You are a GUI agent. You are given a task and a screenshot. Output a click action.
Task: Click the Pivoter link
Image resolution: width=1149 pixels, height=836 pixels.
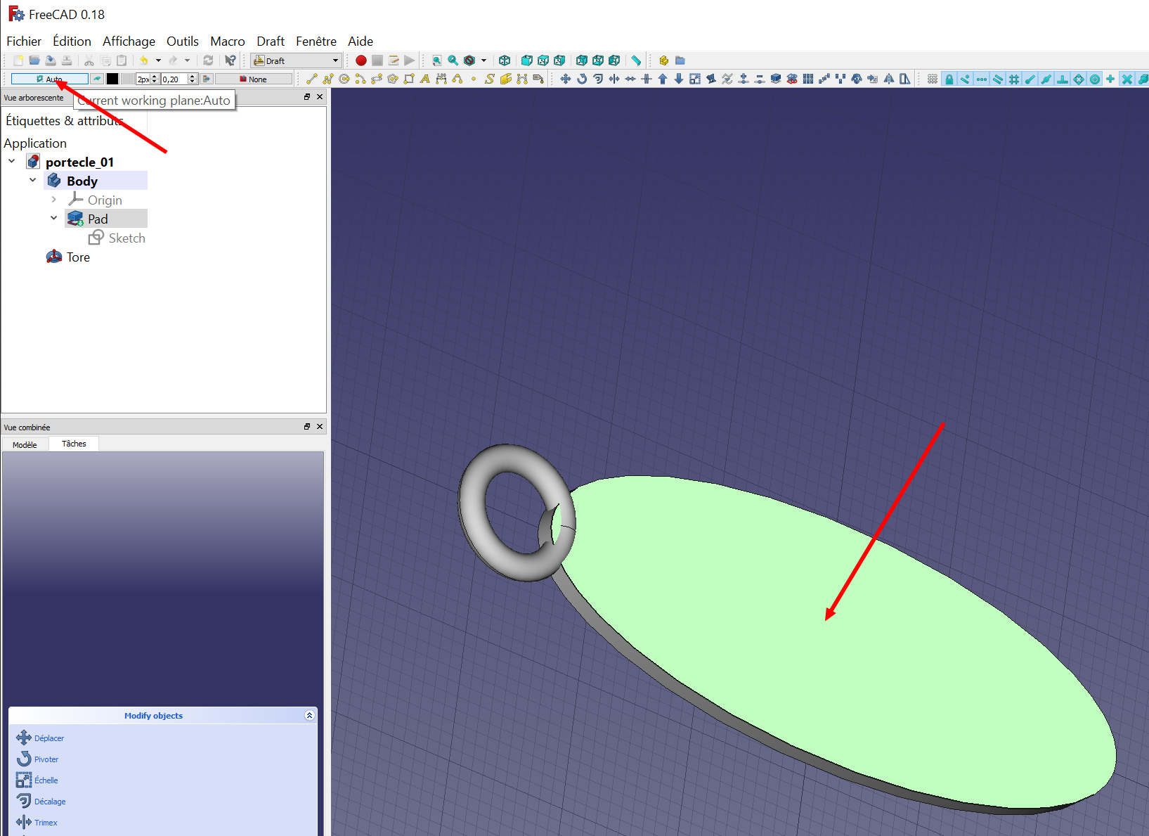point(46,759)
